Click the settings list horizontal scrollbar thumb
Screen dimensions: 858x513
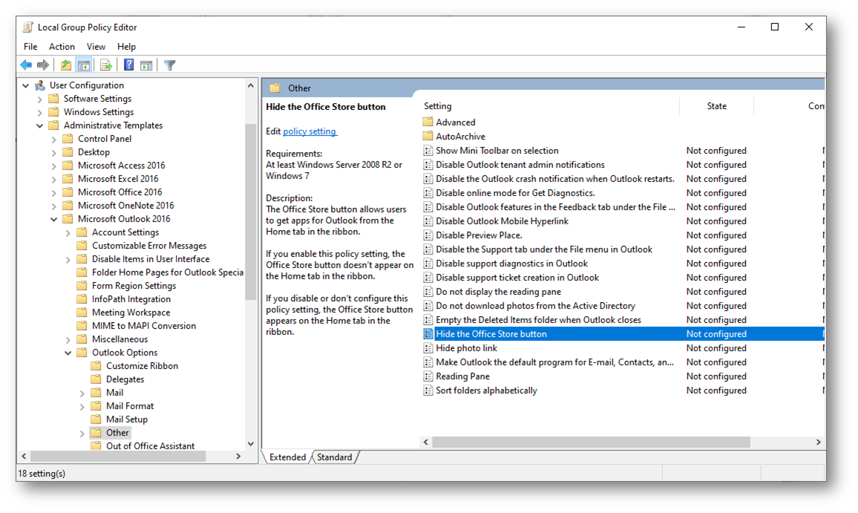tap(591, 442)
